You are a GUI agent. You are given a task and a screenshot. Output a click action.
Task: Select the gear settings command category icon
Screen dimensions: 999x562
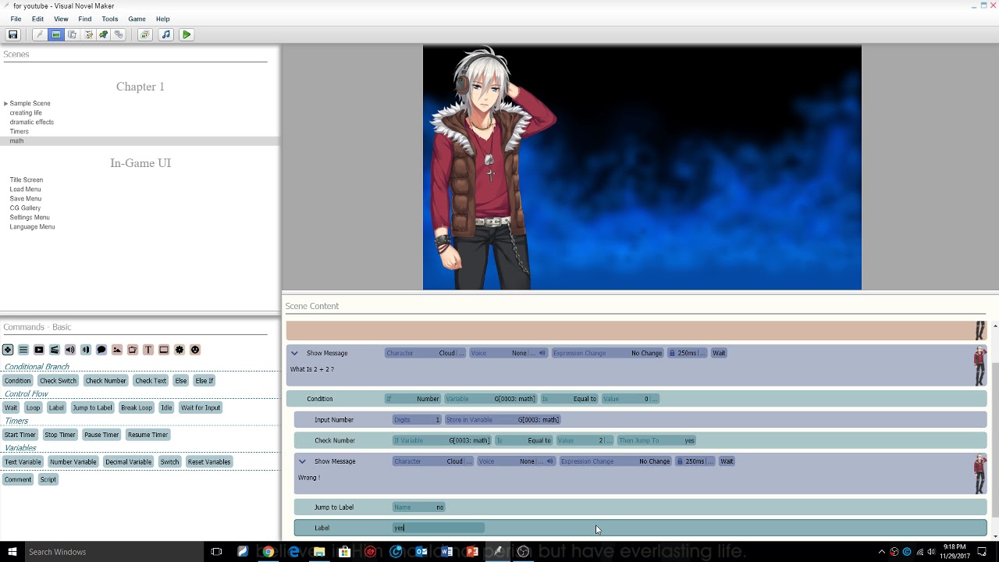pos(180,350)
